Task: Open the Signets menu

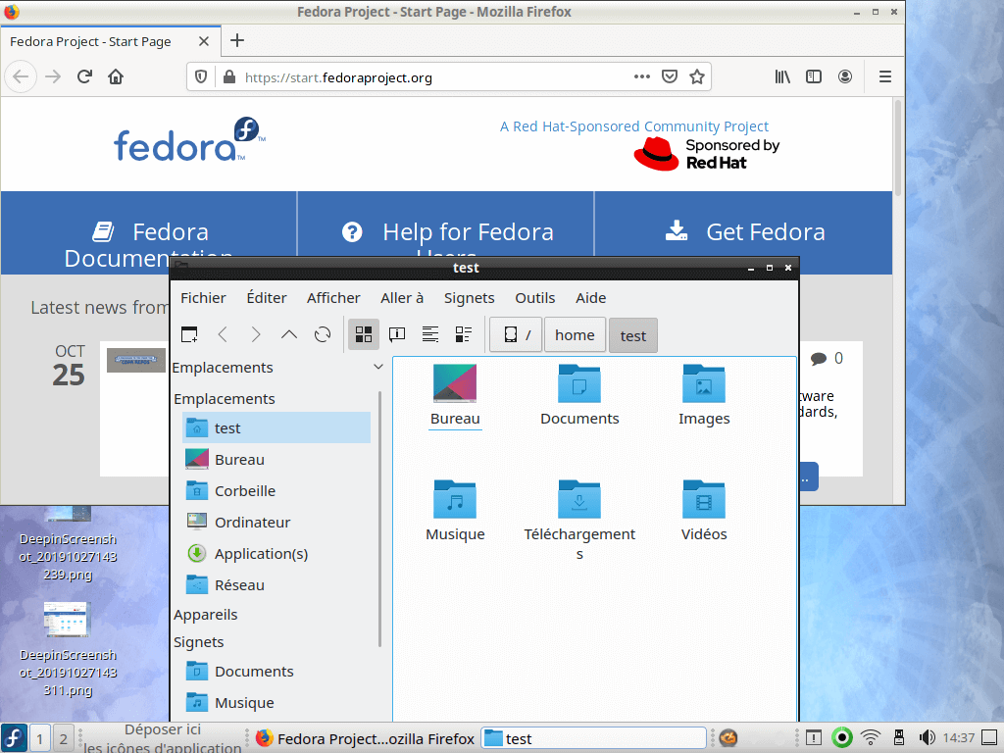Action: [x=469, y=298]
